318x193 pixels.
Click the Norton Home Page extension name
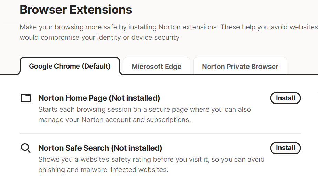pos(73,98)
